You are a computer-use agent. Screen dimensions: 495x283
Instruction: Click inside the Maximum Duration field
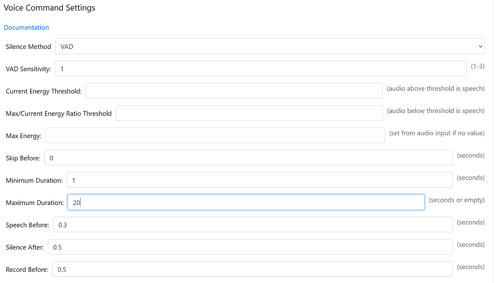coord(246,202)
